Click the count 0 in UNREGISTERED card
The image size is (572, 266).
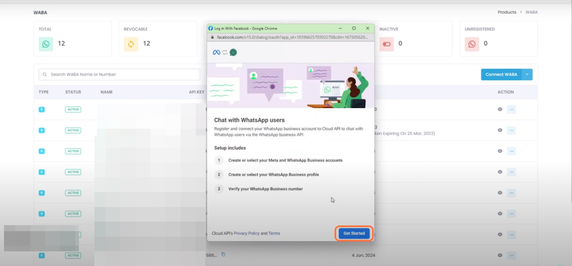coord(486,43)
